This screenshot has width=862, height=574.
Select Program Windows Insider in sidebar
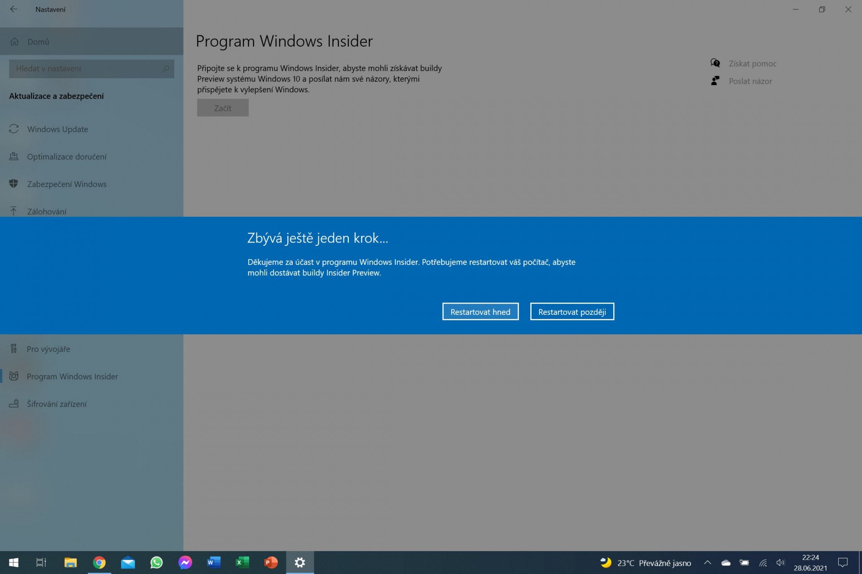pyautogui.click(x=92, y=376)
